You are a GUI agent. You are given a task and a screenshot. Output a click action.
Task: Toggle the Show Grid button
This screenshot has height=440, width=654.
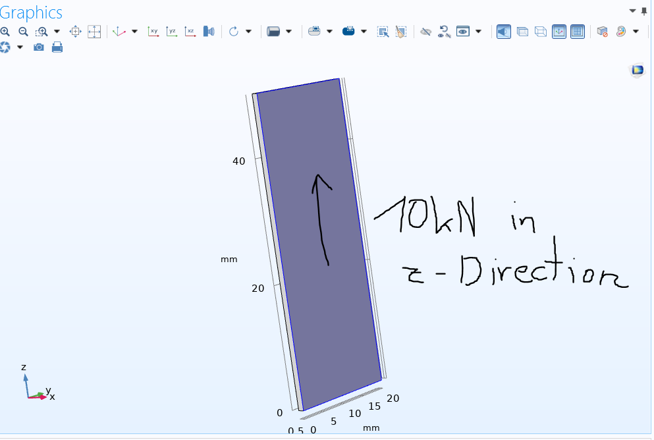pyautogui.click(x=577, y=31)
